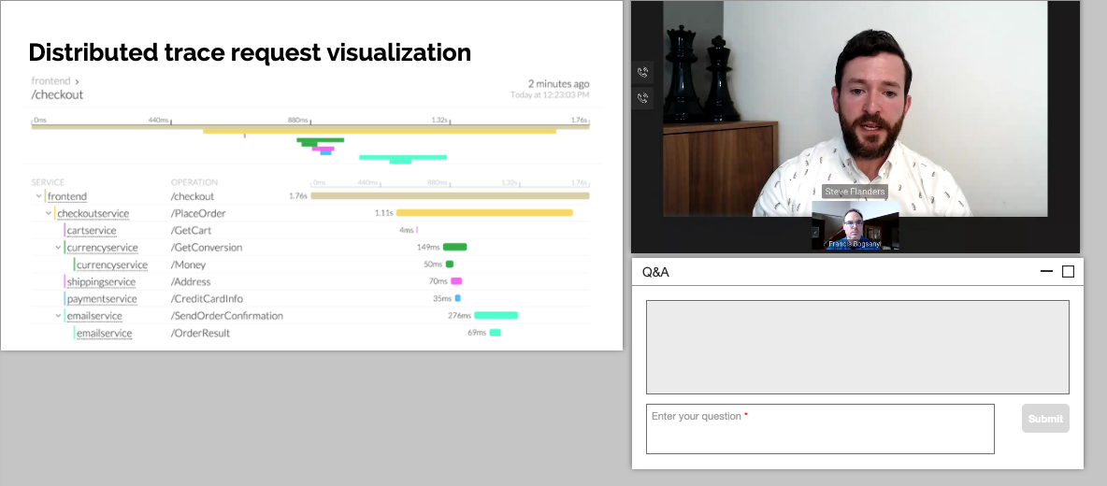Click the green bar in the overview minimap
This screenshot has width=1107, height=486.
click(x=321, y=140)
